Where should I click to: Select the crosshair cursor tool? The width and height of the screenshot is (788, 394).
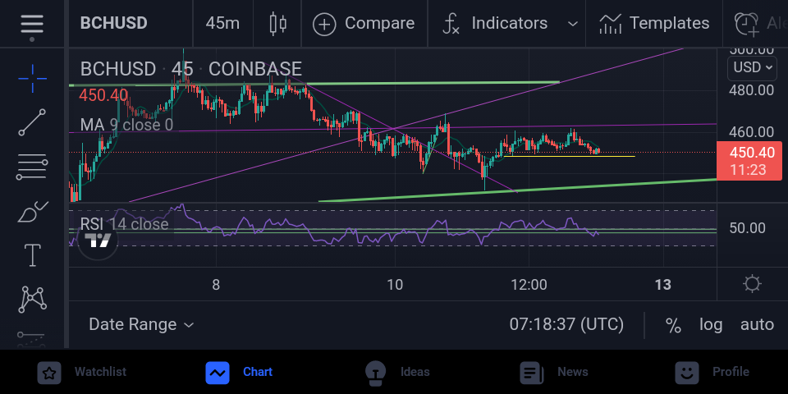tap(32, 79)
